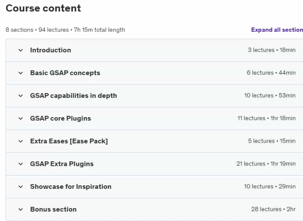Select GSAP Extra Plugins title
Viewport: 303px width, 221px height.
coord(62,164)
